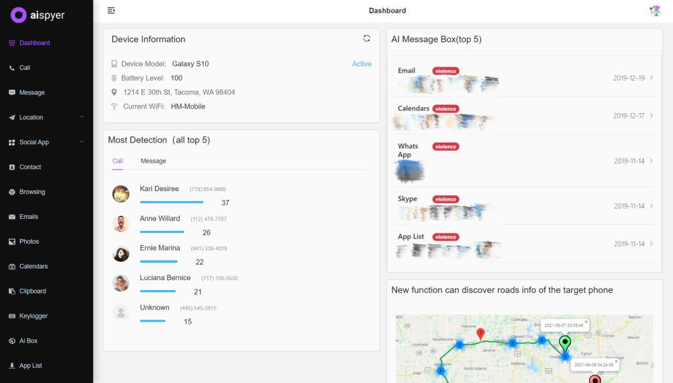The width and height of the screenshot is (673, 383).
Task: Open the Skype violence message arrow
Action: (x=651, y=206)
